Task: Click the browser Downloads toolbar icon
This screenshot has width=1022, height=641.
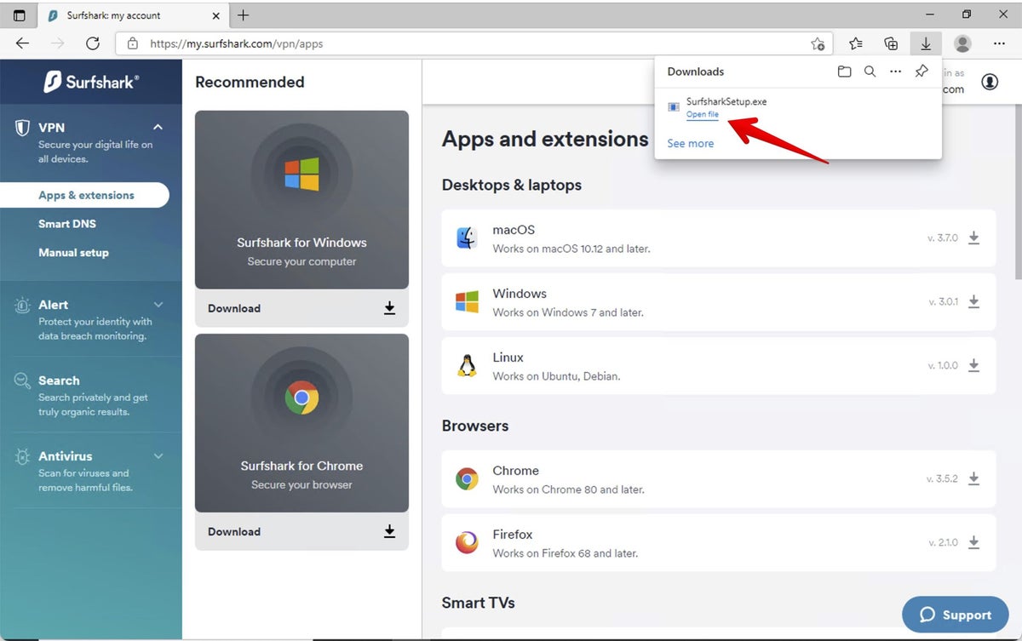Action: (x=925, y=43)
